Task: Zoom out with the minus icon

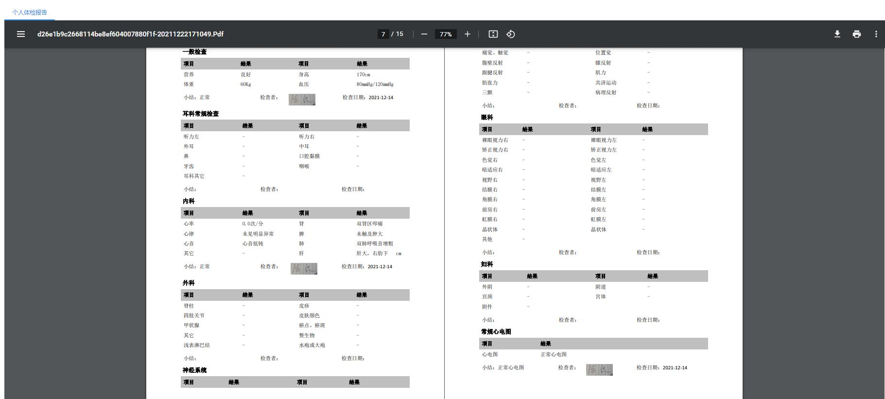Action: 424,34
